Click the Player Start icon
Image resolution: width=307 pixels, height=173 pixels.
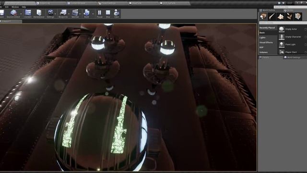282,52
